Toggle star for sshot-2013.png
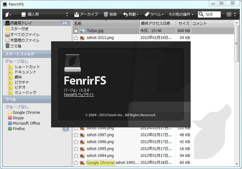 (x=76, y=38)
